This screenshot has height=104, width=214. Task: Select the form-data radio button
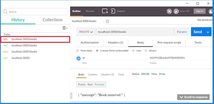point(77,51)
